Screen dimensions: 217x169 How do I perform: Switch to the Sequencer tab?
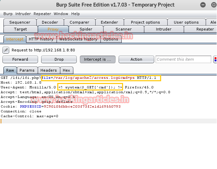pos(20,22)
